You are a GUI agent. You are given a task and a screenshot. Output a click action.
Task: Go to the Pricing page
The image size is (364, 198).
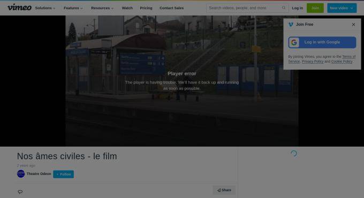point(146,8)
